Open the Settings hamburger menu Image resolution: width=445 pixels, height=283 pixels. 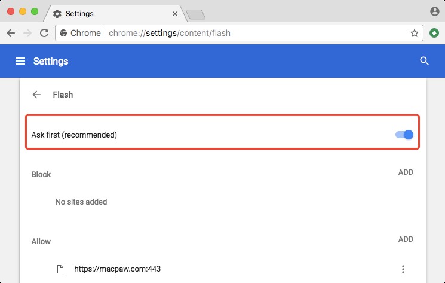[x=20, y=61]
